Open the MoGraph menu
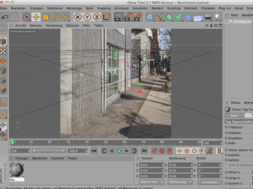This screenshot has width=253, height=189. tap(191, 8)
